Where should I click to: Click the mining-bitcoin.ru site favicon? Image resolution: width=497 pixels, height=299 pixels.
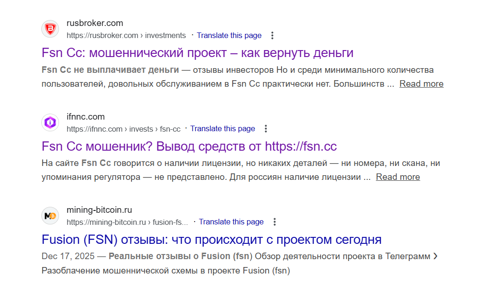coord(50,216)
